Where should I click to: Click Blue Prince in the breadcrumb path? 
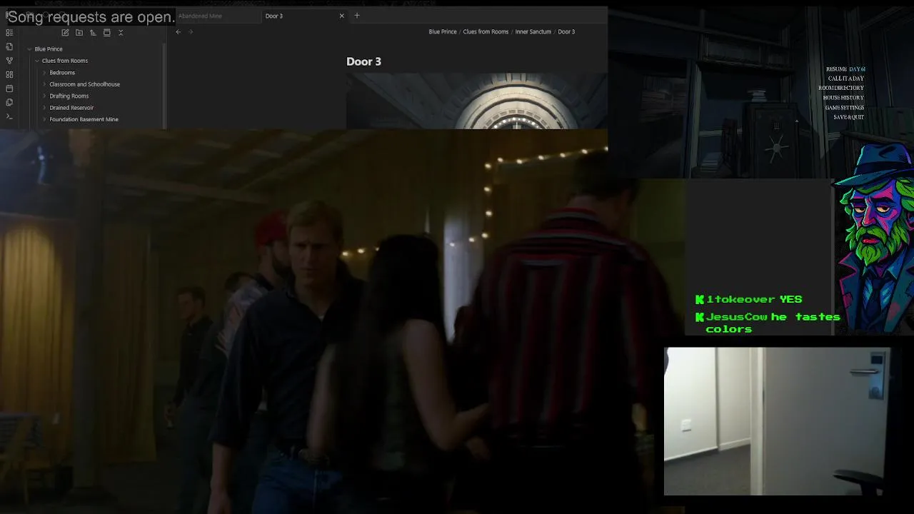point(443,31)
